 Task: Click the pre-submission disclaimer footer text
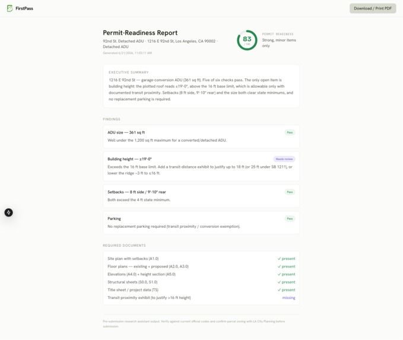(x=194, y=324)
